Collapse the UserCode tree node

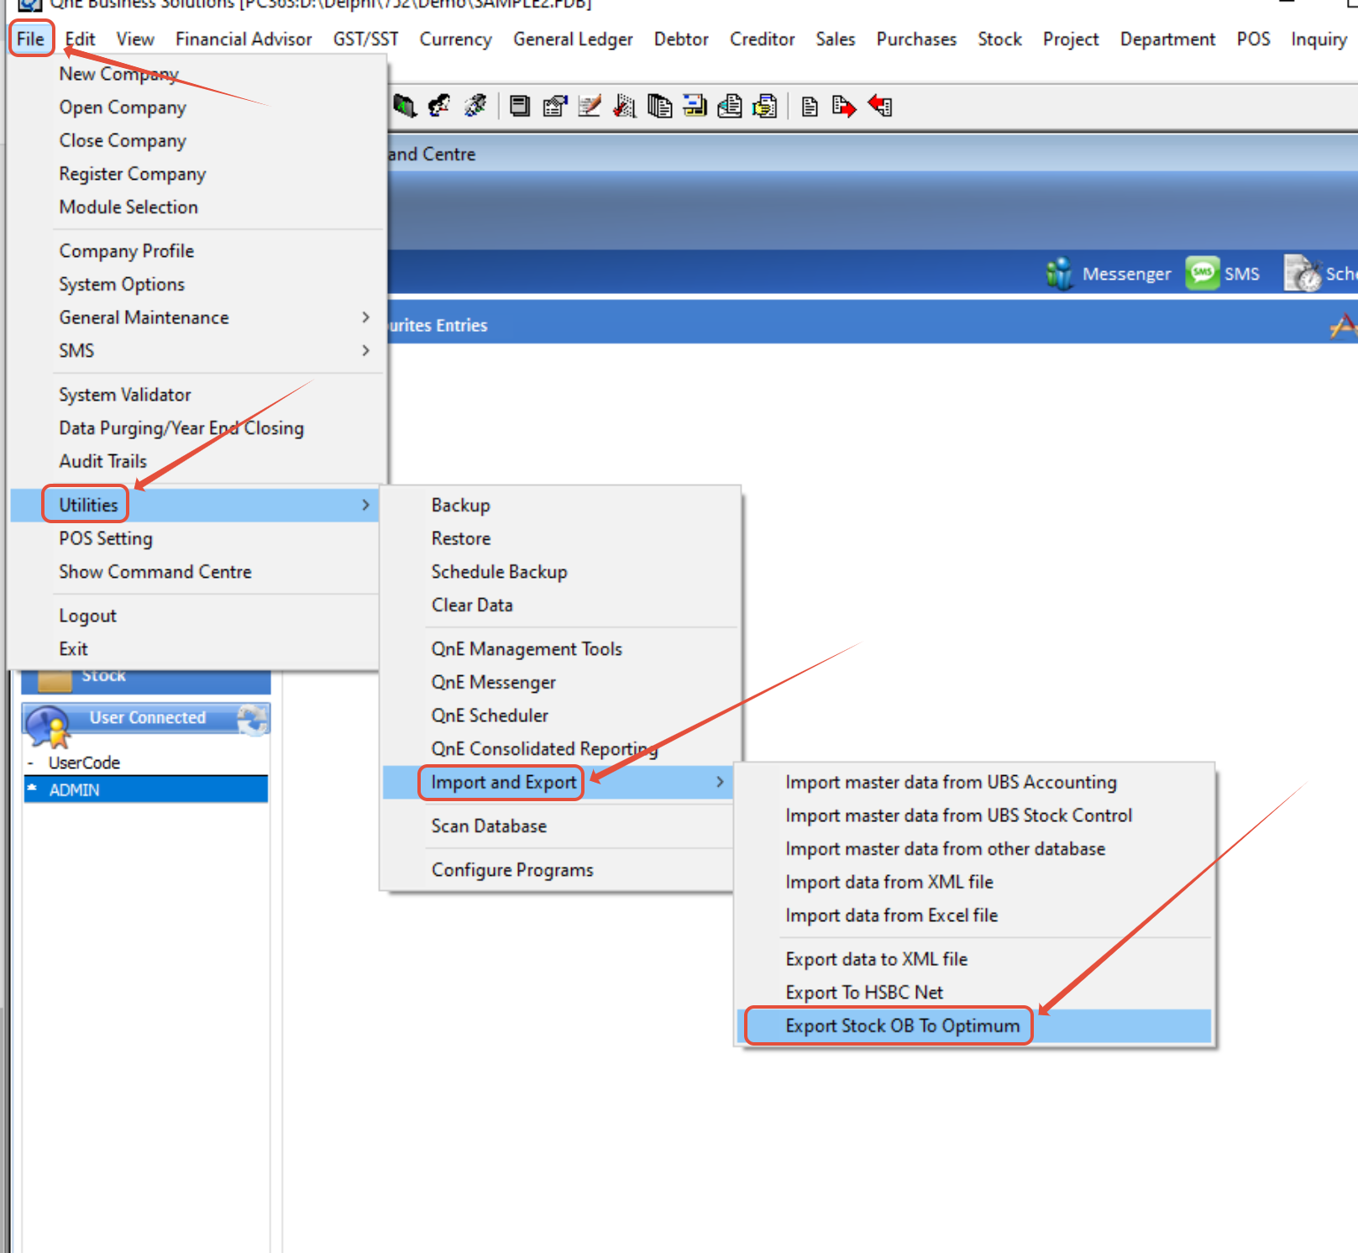coord(31,763)
